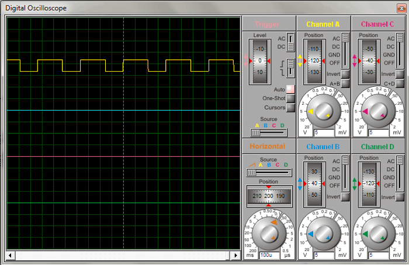Image resolution: width=409 pixels, height=265 pixels.
Task: Set Channel A coupling to GND label
Action: click(x=334, y=55)
